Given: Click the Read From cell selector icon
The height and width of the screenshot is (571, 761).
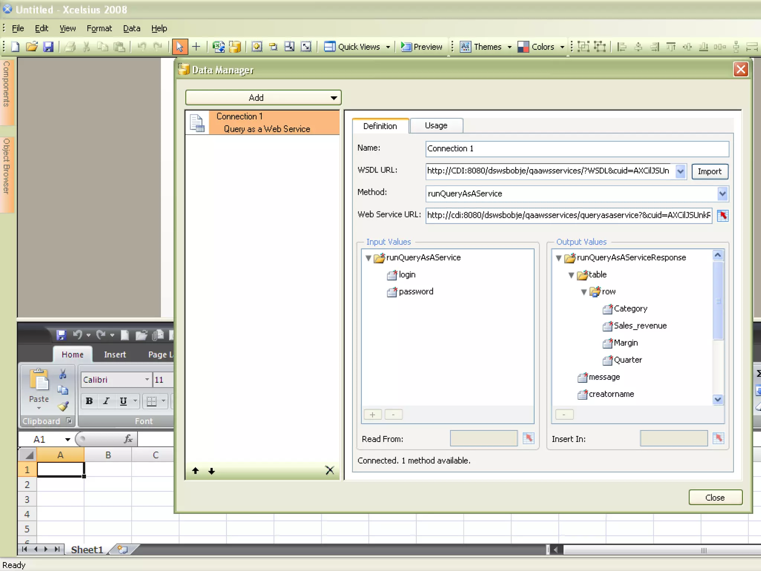Looking at the screenshot, I should pos(528,438).
